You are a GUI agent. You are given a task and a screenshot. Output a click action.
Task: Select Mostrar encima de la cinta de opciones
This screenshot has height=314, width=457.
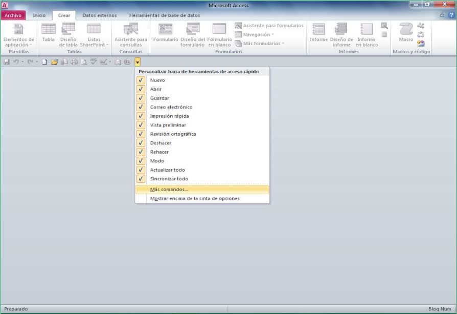pyautogui.click(x=202, y=198)
